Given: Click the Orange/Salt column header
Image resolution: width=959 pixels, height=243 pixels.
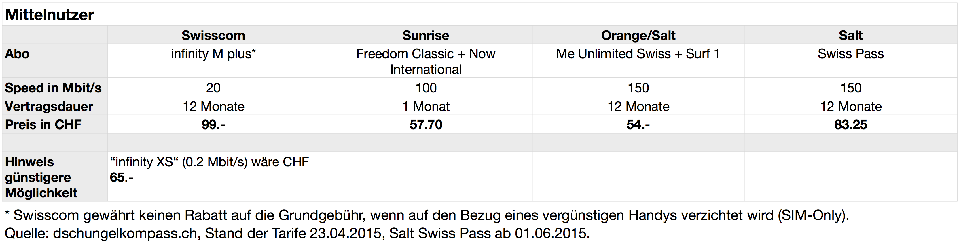Looking at the screenshot, I should [638, 35].
